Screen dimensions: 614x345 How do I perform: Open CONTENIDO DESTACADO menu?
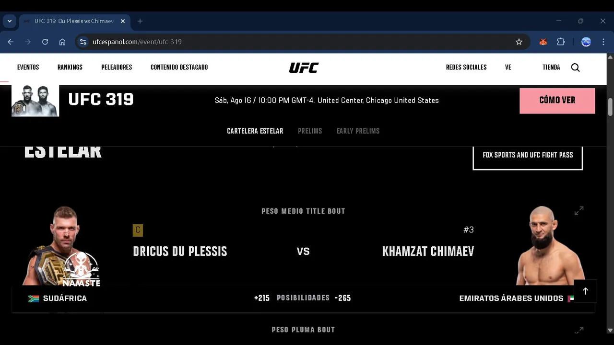tap(179, 68)
